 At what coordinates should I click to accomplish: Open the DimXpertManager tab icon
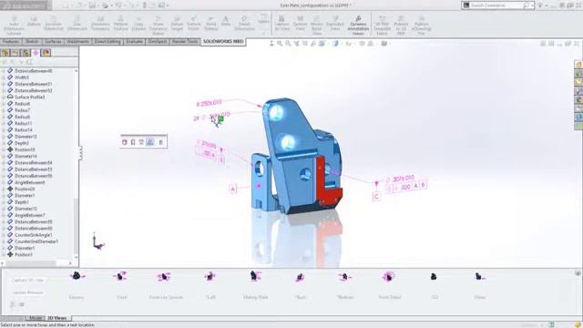(x=36, y=53)
